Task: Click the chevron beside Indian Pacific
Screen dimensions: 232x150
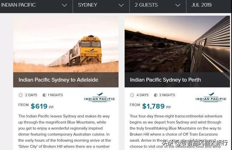Action: point(65,5)
